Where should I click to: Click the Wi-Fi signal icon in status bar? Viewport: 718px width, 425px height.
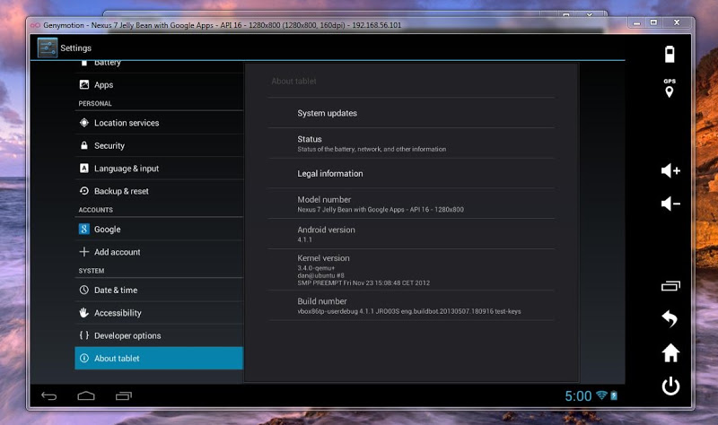[x=601, y=395]
